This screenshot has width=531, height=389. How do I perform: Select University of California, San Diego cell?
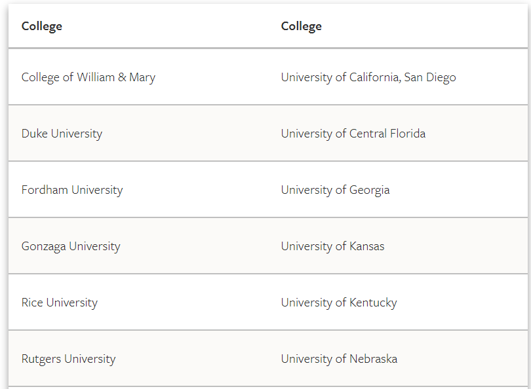click(x=368, y=77)
